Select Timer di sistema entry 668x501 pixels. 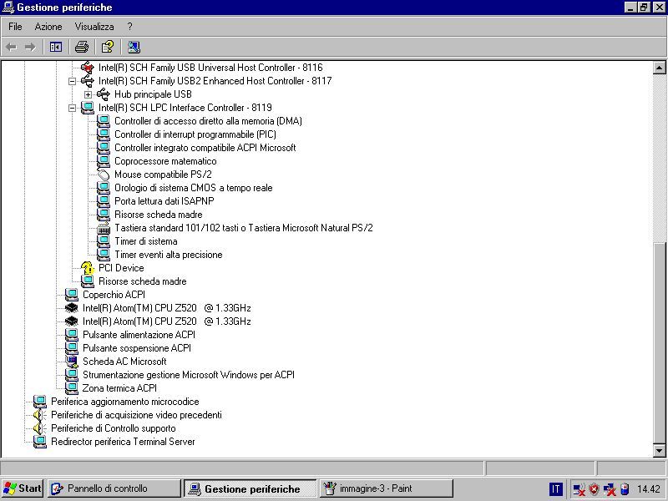click(145, 241)
